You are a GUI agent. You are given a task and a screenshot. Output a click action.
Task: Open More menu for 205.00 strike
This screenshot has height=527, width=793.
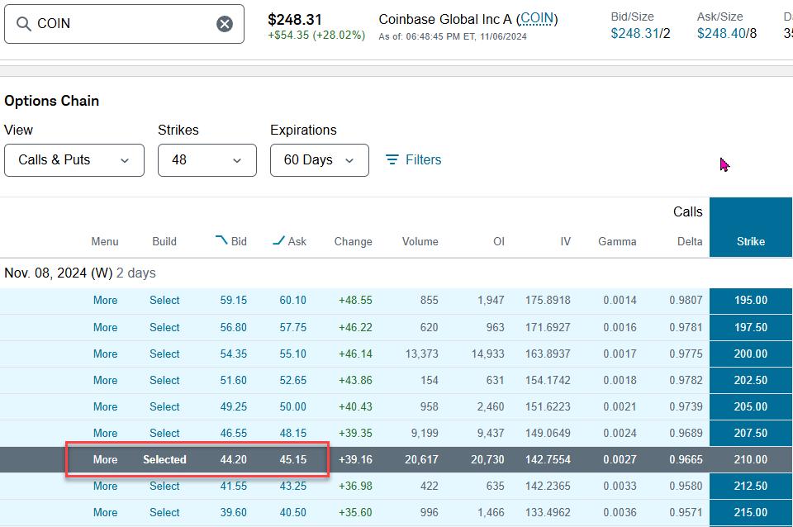coord(105,406)
